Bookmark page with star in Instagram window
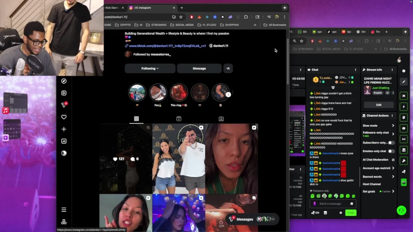 coord(181,17)
